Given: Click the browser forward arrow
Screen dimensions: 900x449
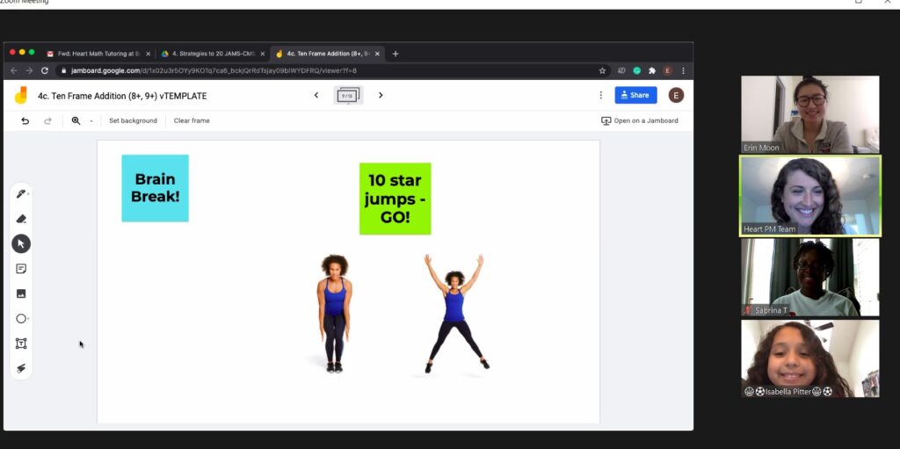Looking at the screenshot, I should click(x=29, y=70).
